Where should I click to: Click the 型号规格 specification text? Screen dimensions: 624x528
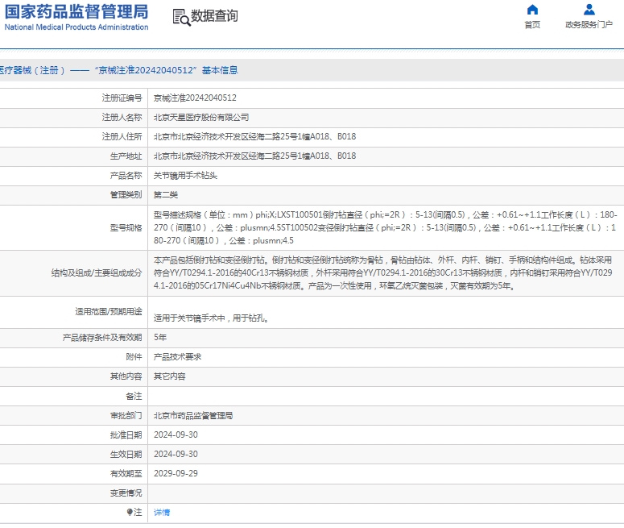point(385,228)
